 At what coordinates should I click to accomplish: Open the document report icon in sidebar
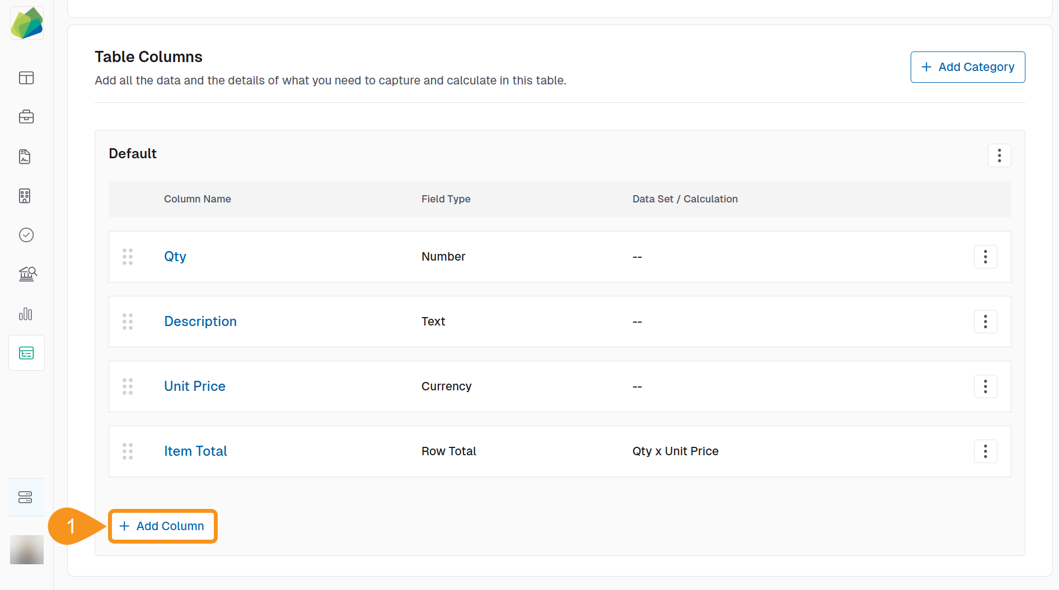[25, 157]
